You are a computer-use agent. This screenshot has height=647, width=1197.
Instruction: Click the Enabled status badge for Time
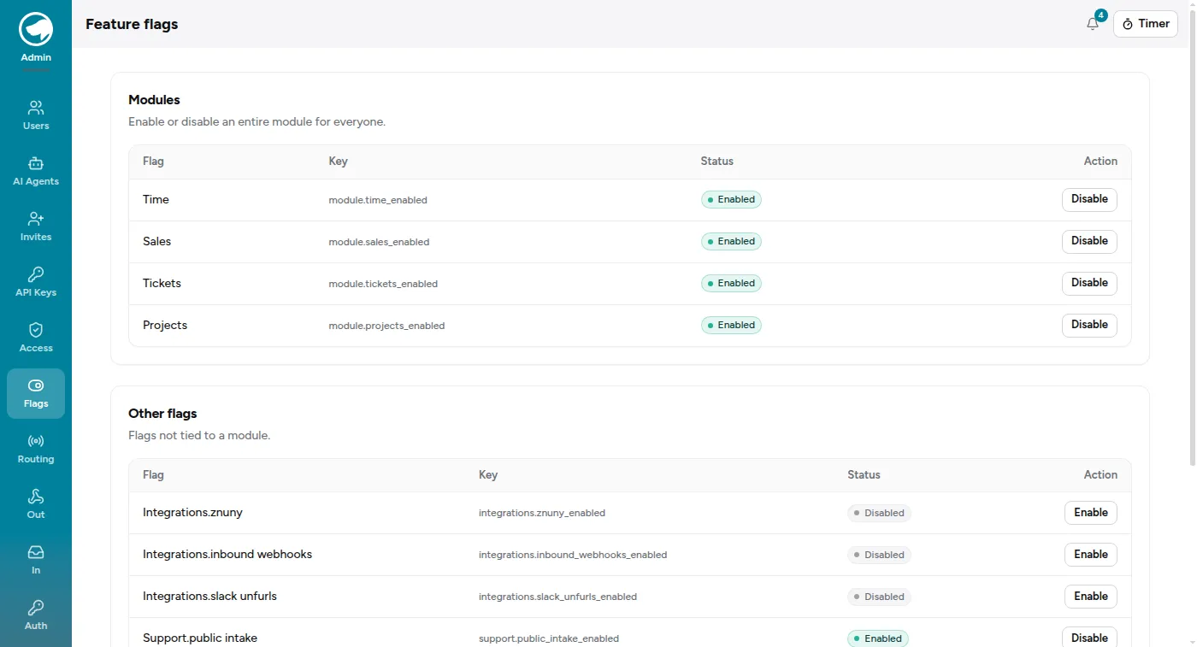731,199
